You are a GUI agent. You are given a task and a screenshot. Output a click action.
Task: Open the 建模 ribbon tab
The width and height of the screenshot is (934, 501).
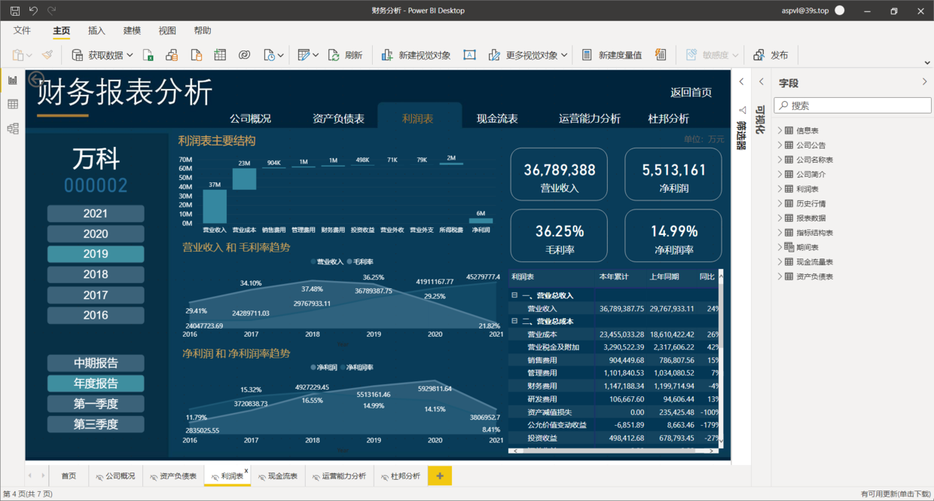pyautogui.click(x=132, y=31)
